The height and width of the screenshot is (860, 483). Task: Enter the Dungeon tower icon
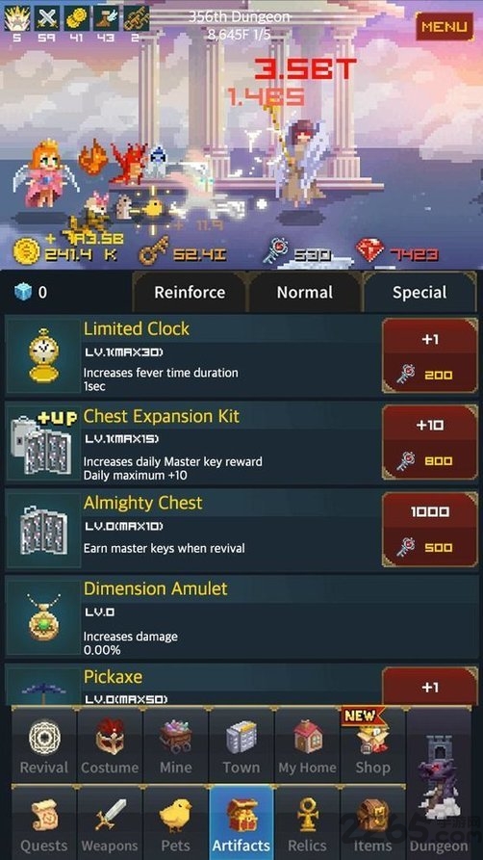click(x=439, y=784)
